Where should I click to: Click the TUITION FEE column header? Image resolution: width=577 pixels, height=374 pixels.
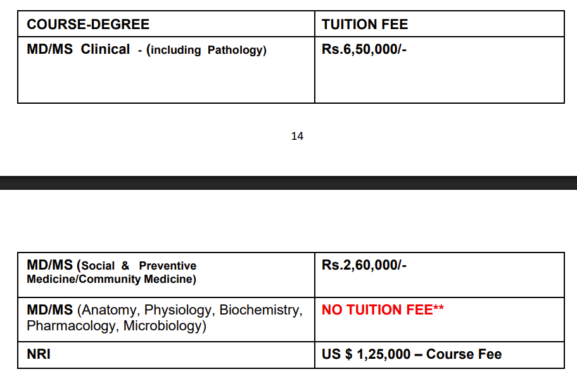pyautogui.click(x=365, y=25)
